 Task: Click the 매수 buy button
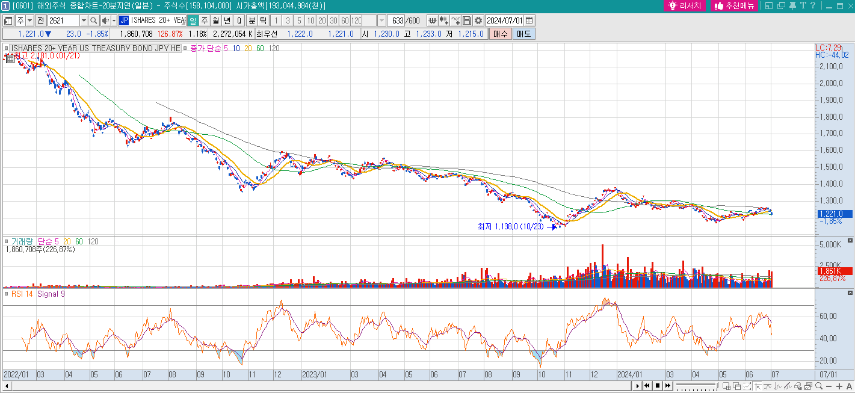tap(500, 34)
